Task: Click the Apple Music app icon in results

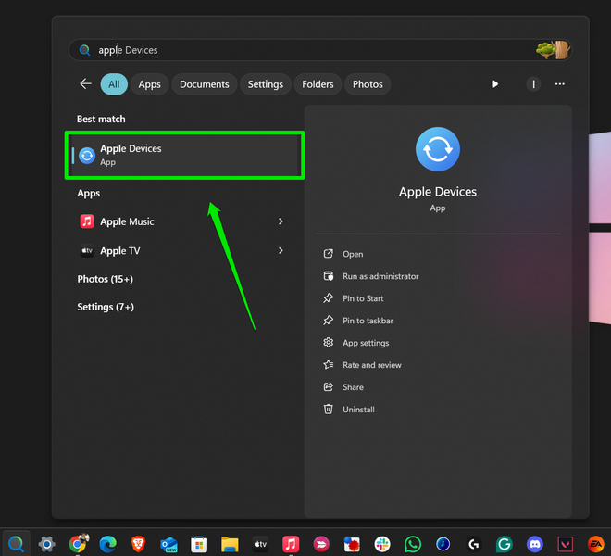Action: point(87,221)
